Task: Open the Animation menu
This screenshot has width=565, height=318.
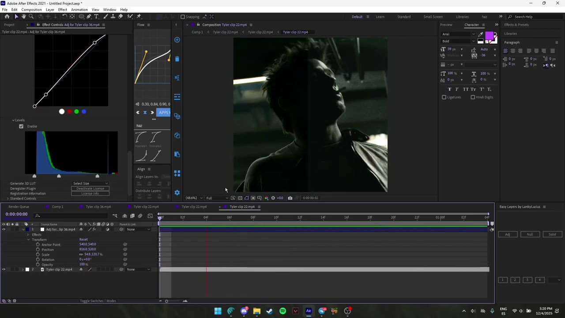Action: (79, 10)
